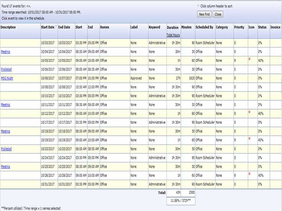The height and width of the screenshot is (211, 282).
Task: Click sort indicator icon next to Start Date
Action: point(56,26)
